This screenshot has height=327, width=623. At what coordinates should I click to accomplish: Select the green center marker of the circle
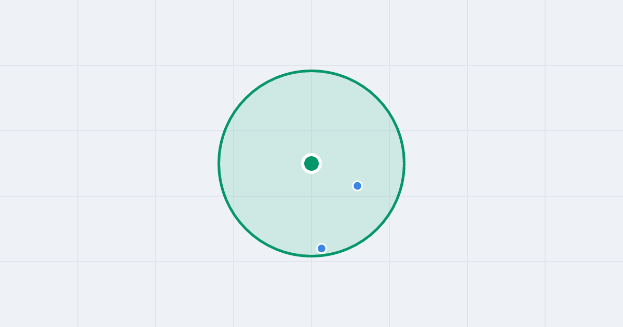[x=311, y=163]
